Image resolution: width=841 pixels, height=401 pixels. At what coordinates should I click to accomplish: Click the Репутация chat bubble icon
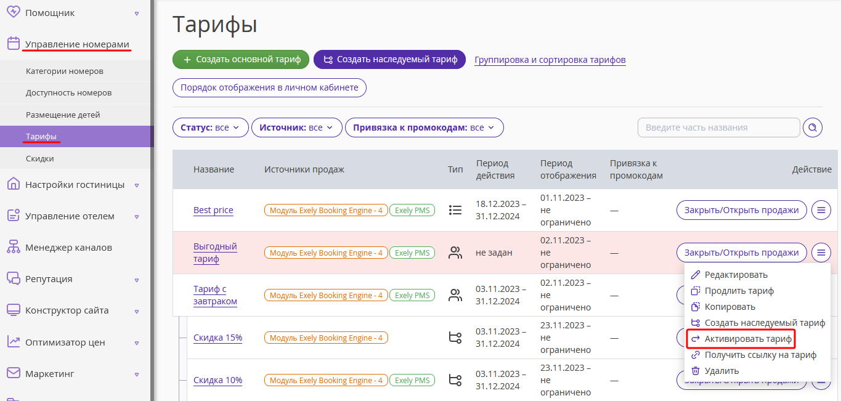pyautogui.click(x=14, y=279)
